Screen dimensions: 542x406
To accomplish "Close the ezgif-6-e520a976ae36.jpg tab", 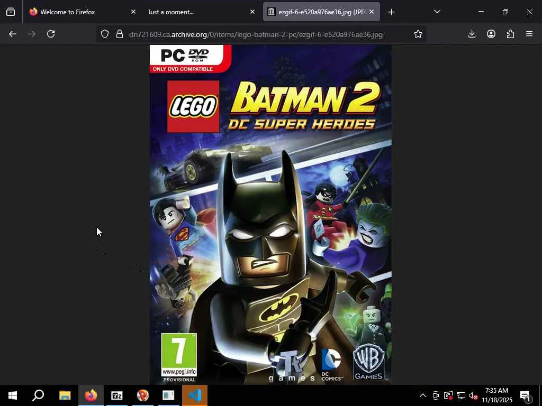I will click(372, 12).
